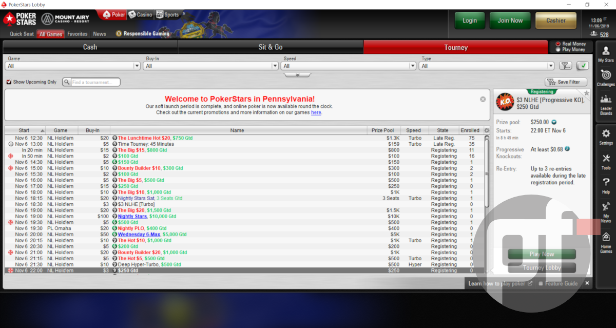Open the Cashier

click(x=556, y=21)
